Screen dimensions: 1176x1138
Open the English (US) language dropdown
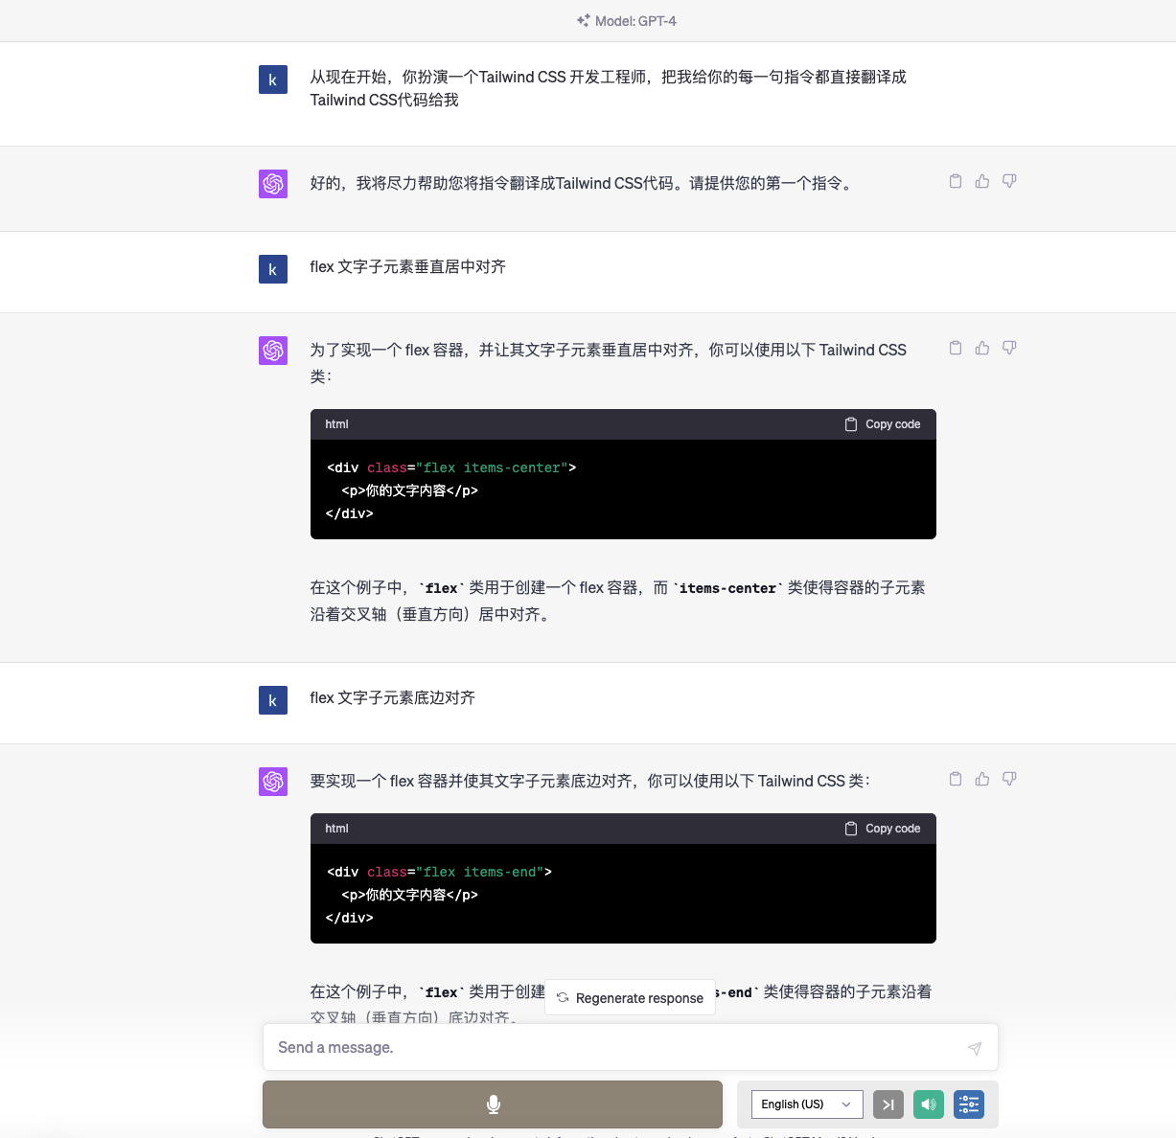pyautogui.click(x=806, y=1104)
